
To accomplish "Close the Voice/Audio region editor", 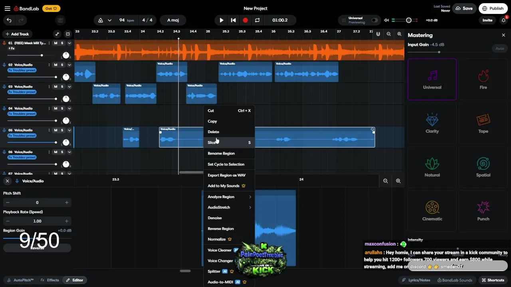I will pos(7,181).
